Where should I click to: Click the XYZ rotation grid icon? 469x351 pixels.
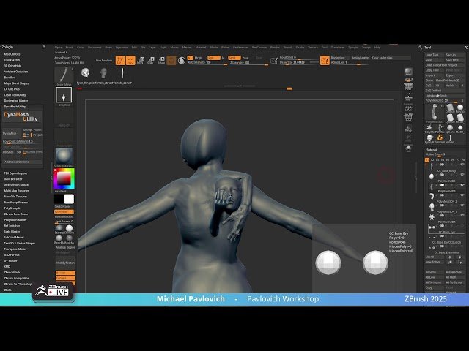[409, 118]
